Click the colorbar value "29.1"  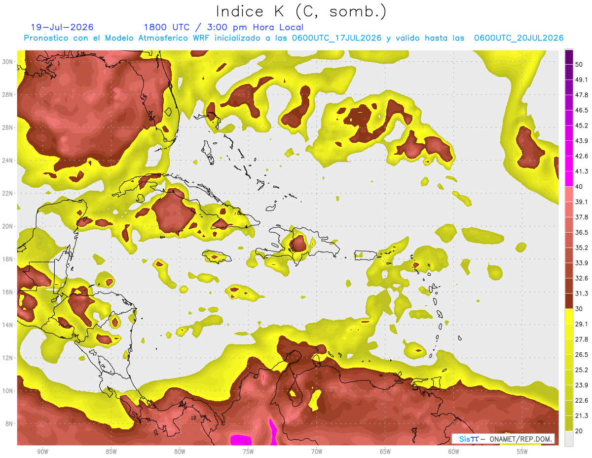coord(581,324)
